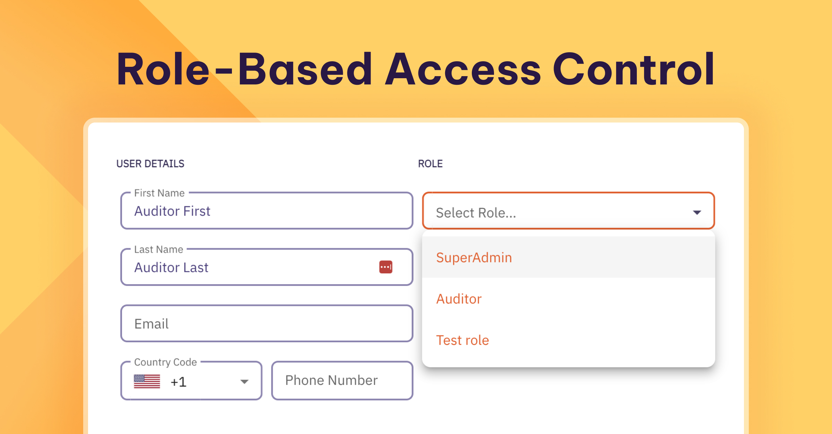Click the ROLE section label
This screenshot has width=832, height=434.
(x=431, y=163)
